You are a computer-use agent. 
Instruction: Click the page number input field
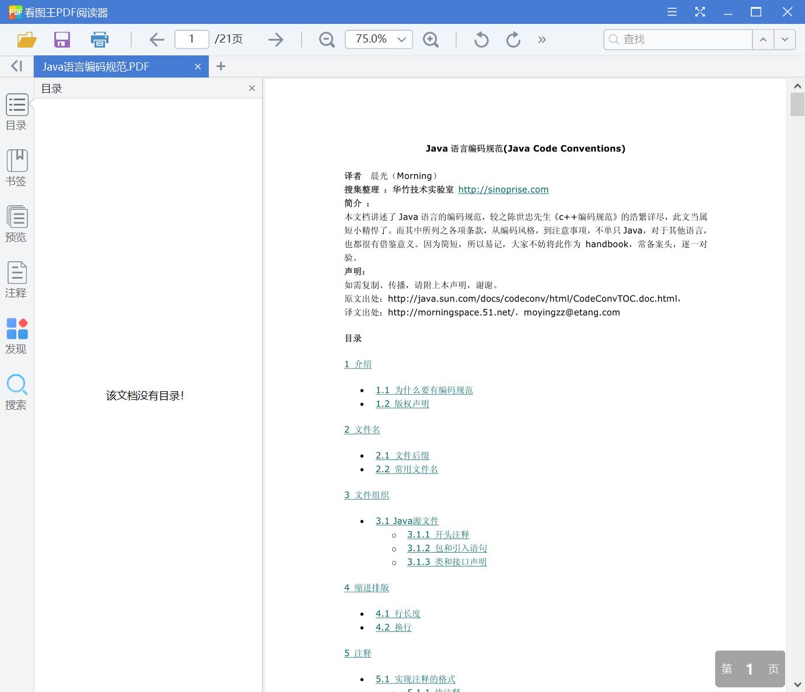point(191,39)
